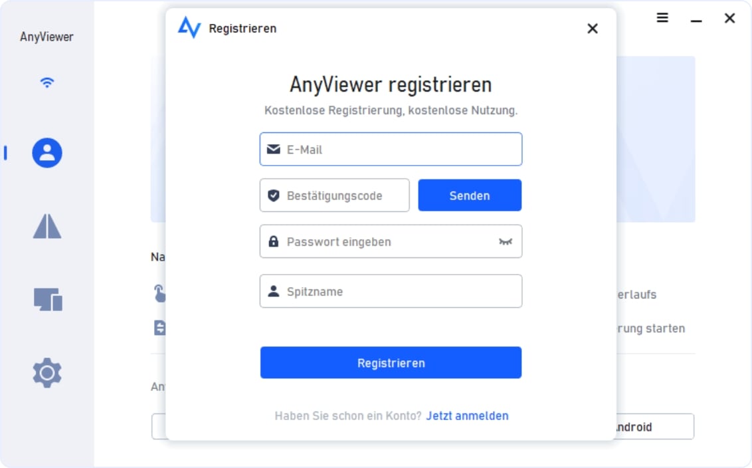Image resolution: width=752 pixels, height=468 pixels.
Task: Follow the Jetzt anmelden link
Action: 467,416
